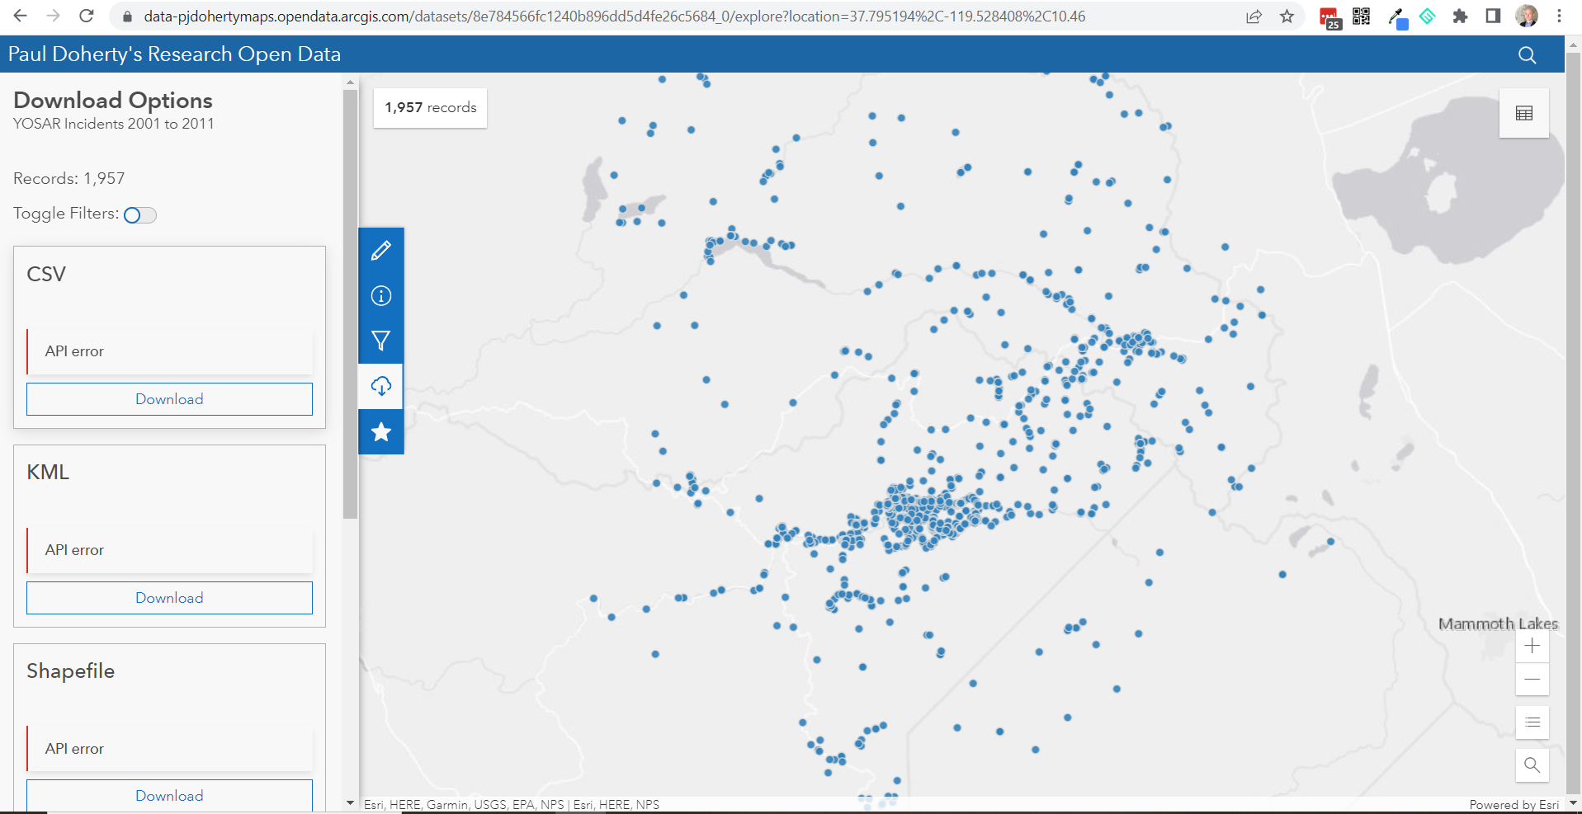
Task: Collapse the Download Options panel scrollbar arrow
Action: (350, 80)
